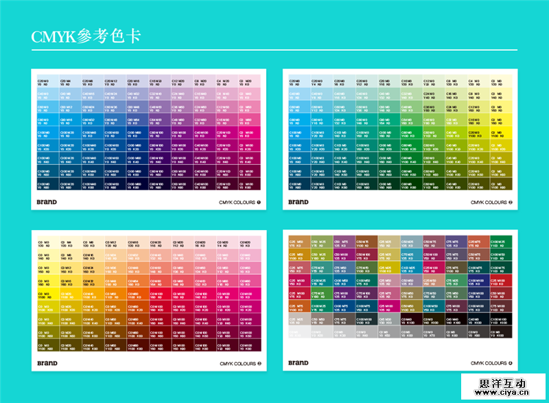Image resolution: width=549 pixels, height=403 pixels.
Task: Pick pure yellow C0 Y100 K0 swatch on card 2
Action: [x=502, y=133]
